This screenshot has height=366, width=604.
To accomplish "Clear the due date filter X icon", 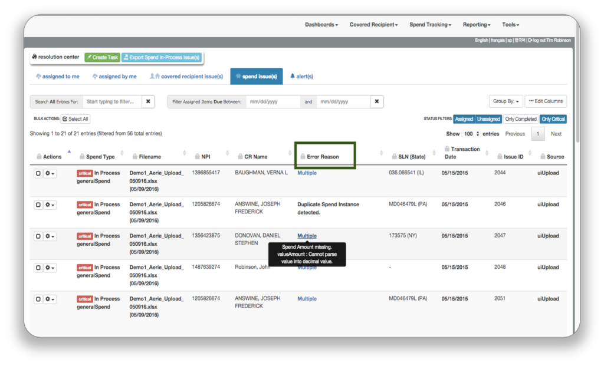I will point(377,101).
